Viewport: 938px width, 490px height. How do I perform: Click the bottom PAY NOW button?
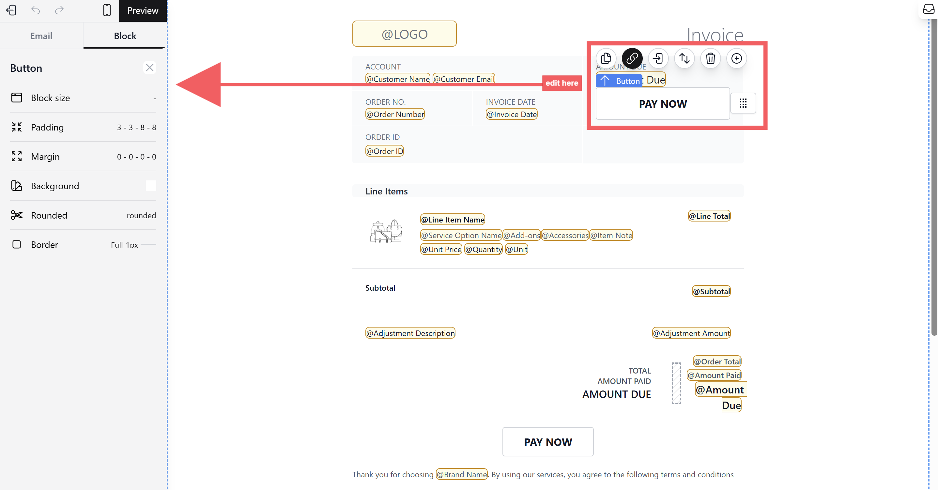coord(548,442)
